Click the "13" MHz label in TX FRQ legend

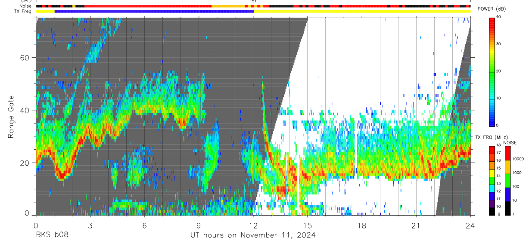499,183
